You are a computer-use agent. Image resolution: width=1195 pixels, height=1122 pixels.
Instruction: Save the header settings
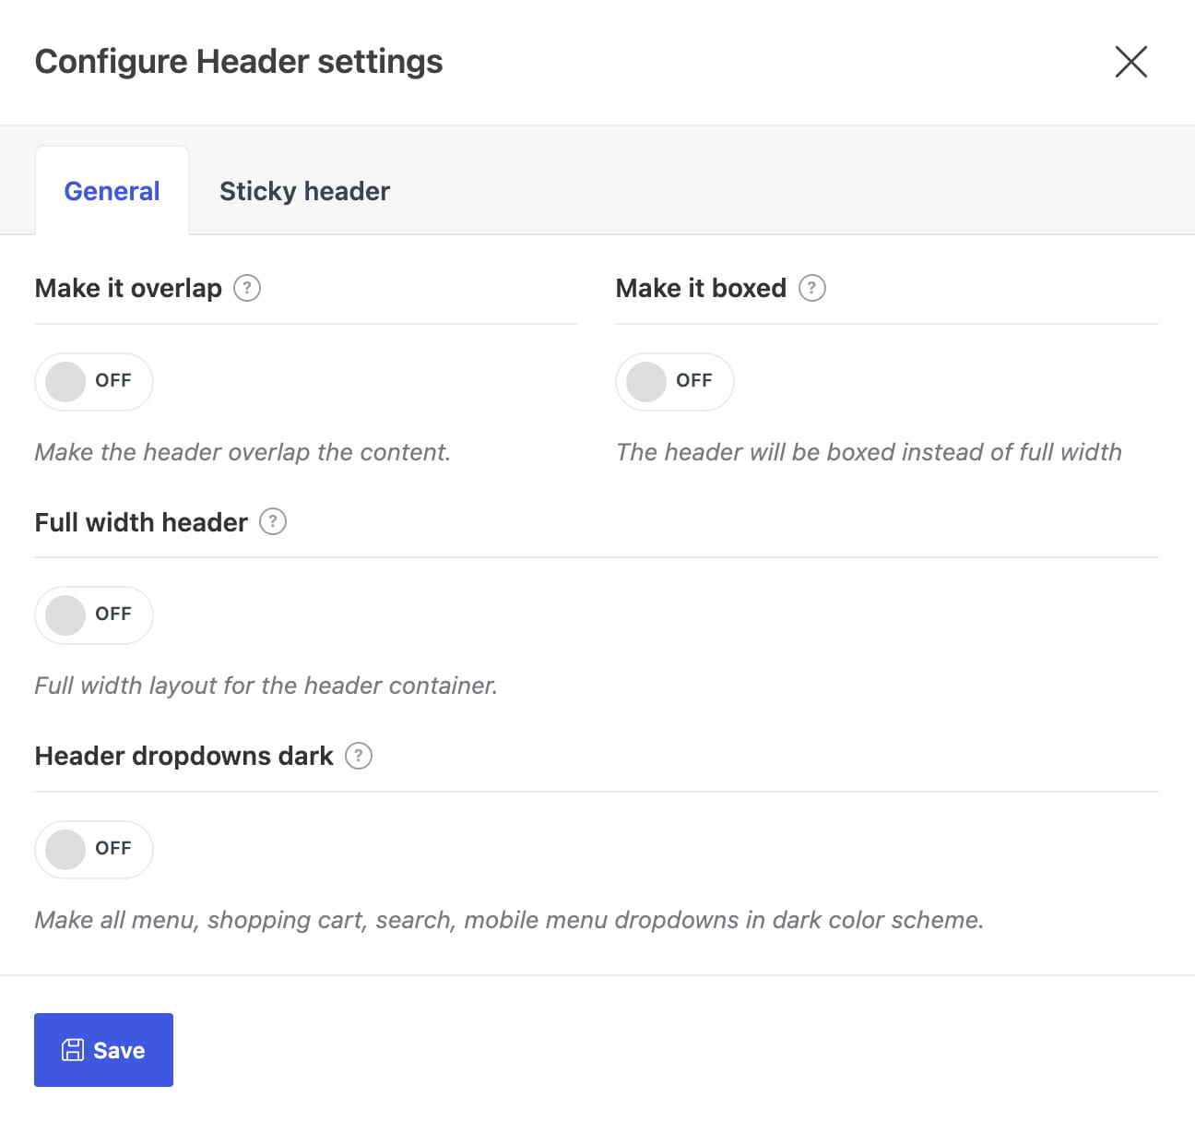(103, 1050)
